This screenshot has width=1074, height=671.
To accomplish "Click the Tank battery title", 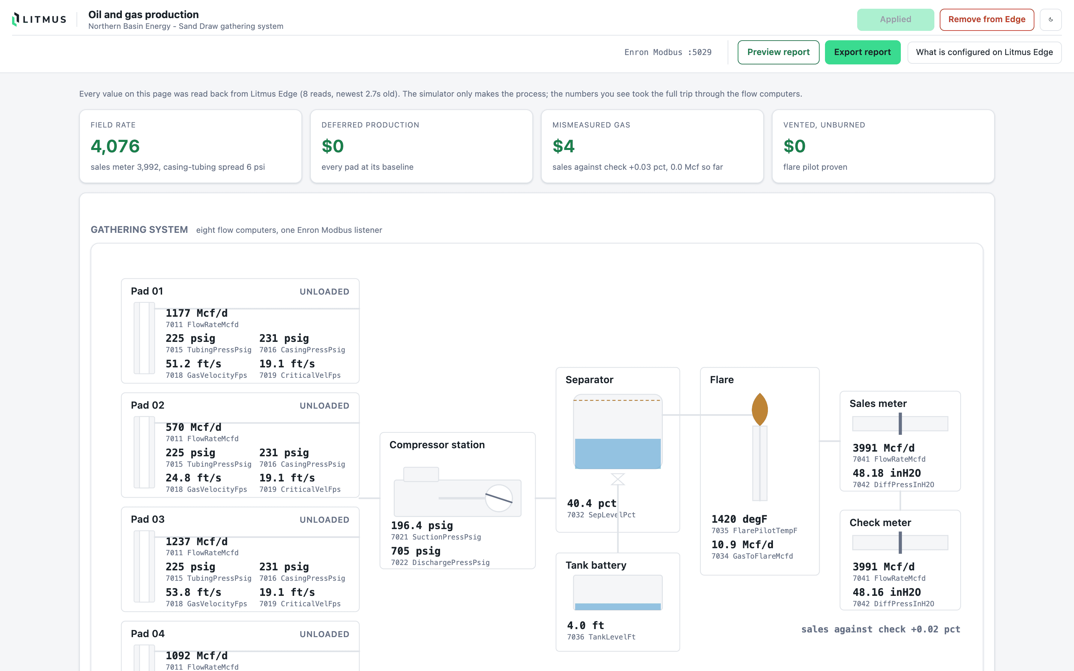I will (596, 565).
